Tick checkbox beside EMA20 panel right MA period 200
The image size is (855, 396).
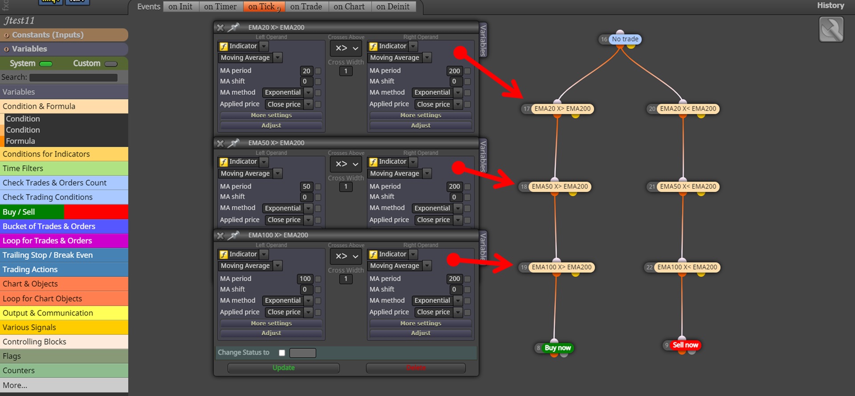pyautogui.click(x=468, y=71)
